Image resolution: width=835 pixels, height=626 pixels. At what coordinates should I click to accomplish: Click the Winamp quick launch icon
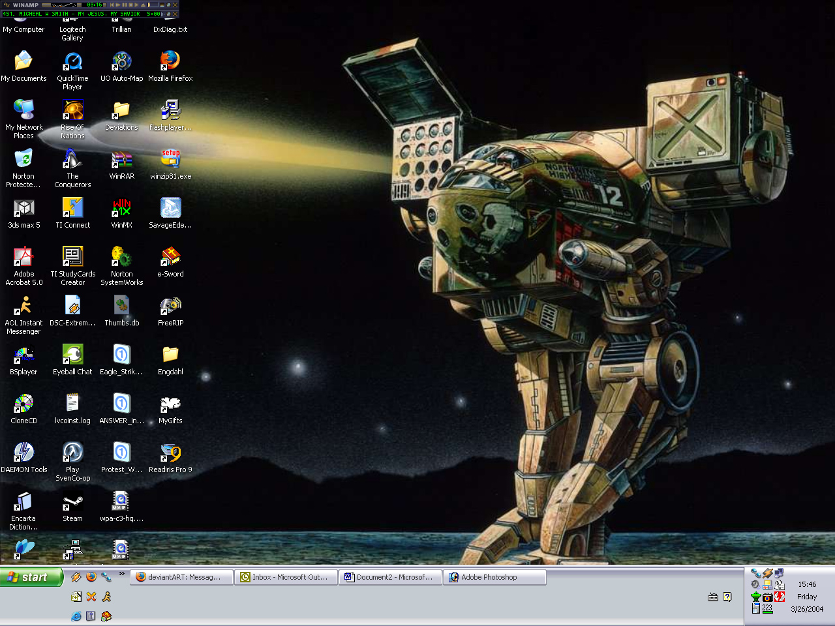[x=76, y=576]
